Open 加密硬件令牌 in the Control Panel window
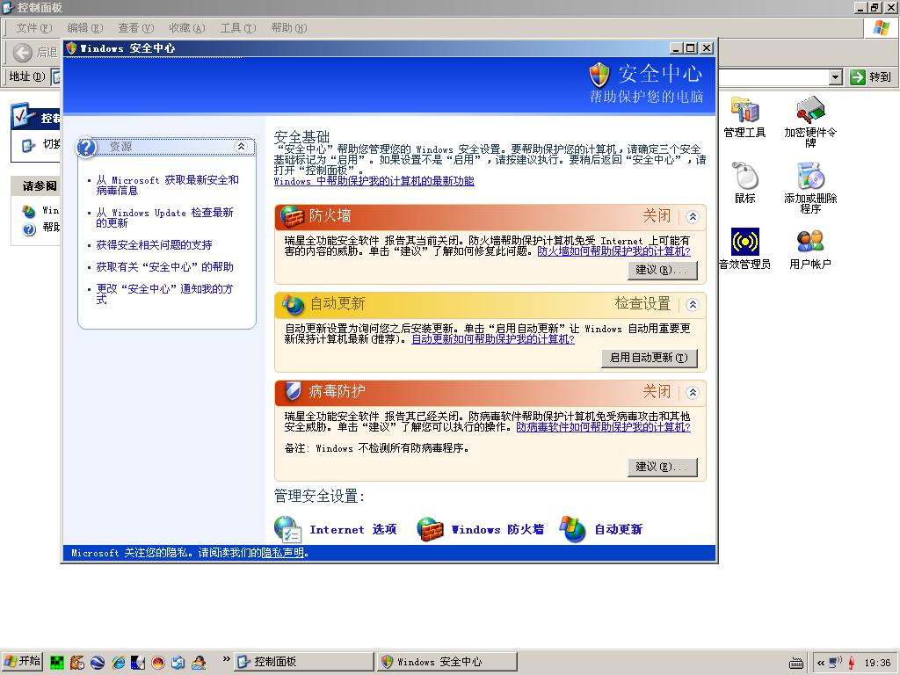 [x=810, y=122]
